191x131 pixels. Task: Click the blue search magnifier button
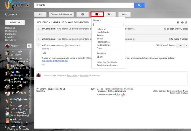coord(139,5)
